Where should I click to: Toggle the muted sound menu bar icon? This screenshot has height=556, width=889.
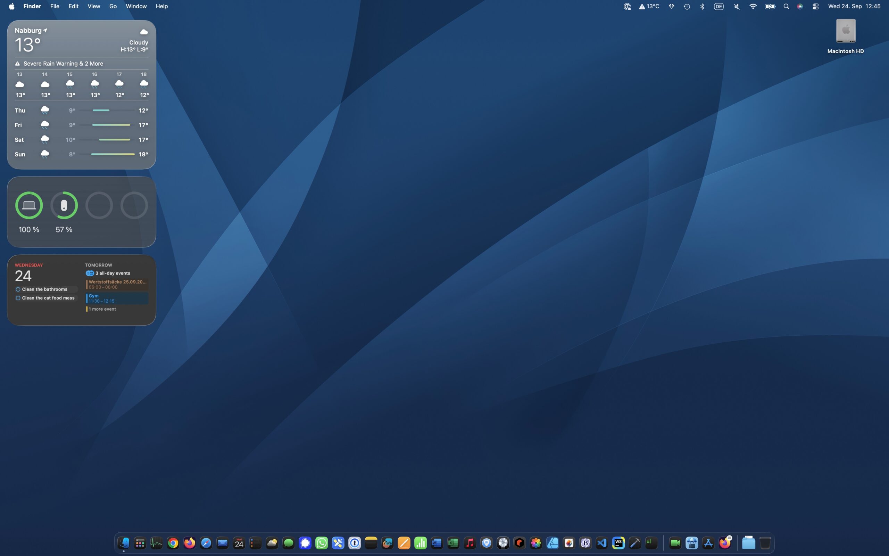[x=737, y=6]
